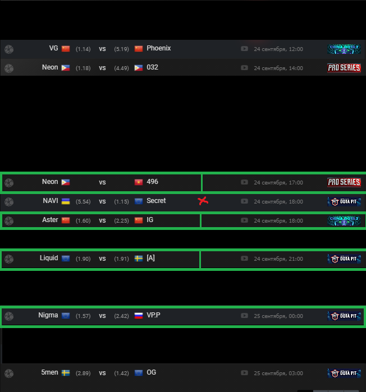Click the date 25 сентября, 03:00
This screenshot has width=366, height=392.
278,373
